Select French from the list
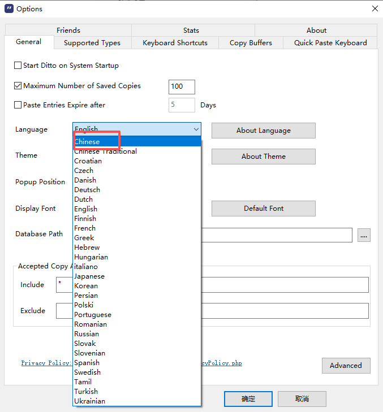383x412 pixels. (137, 228)
